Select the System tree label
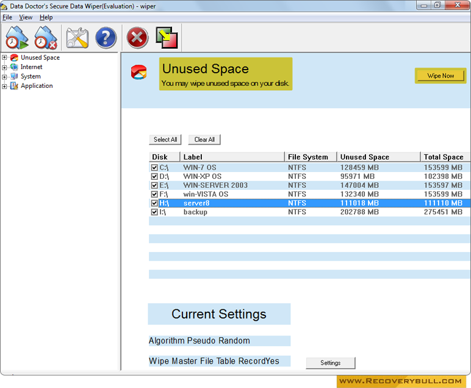Image resolution: width=471 pixels, height=388 pixels. [x=31, y=76]
